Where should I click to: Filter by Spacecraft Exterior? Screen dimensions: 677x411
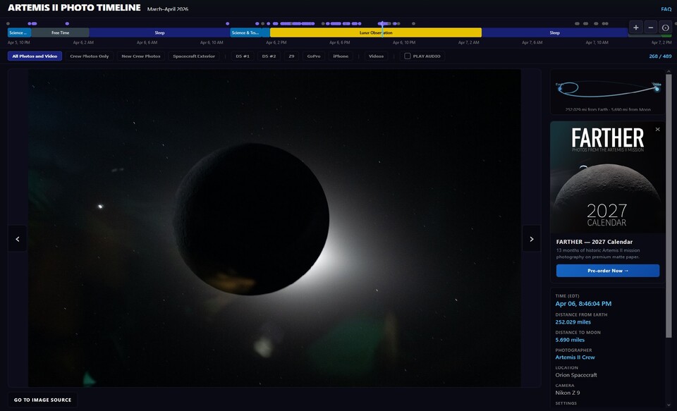click(x=194, y=56)
